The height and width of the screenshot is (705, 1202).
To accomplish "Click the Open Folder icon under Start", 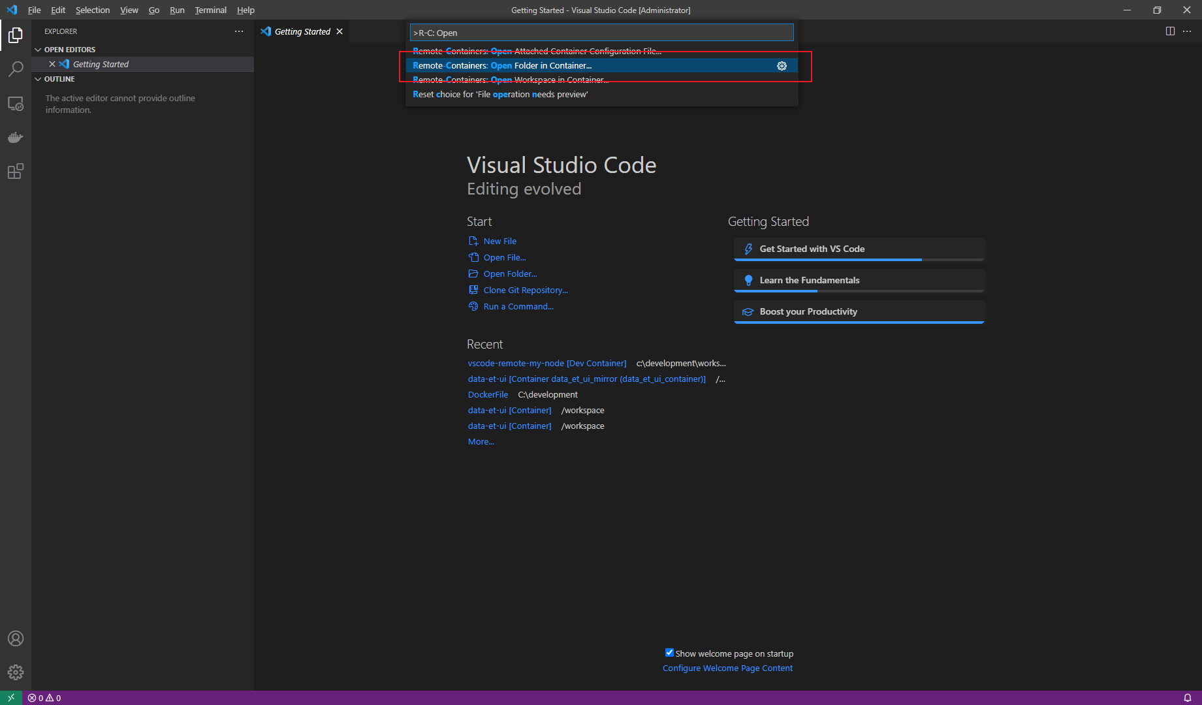I will (x=473, y=274).
